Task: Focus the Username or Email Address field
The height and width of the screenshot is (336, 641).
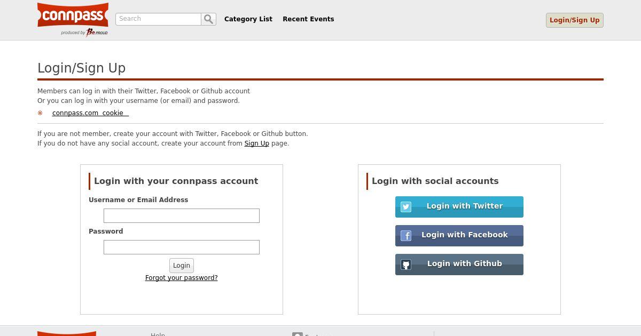Action: [182, 215]
